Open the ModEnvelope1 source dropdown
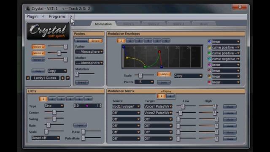Image resolution: width=270 pixels, height=152 pixels. click(x=126, y=106)
